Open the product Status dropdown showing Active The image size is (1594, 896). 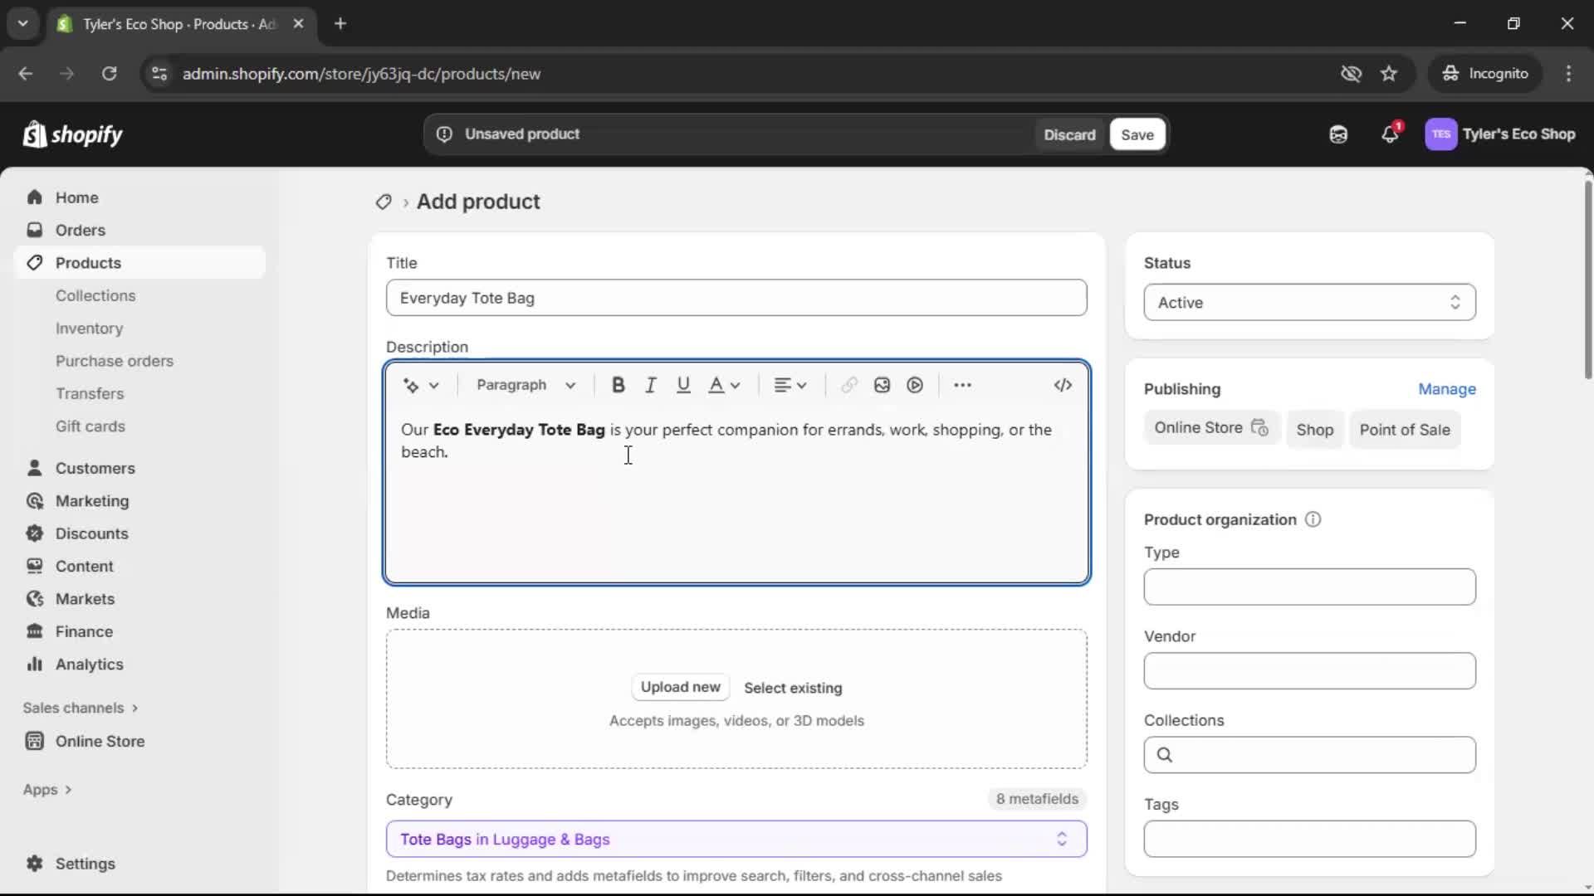1308,302
